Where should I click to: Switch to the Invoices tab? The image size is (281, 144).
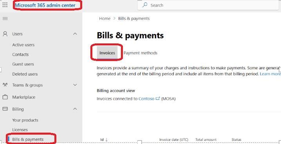pos(107,53)
